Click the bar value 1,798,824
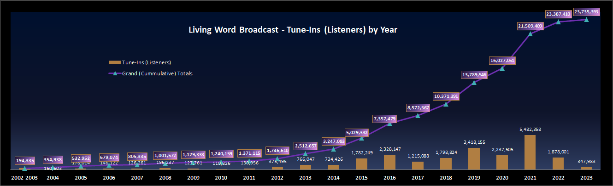The height and width of the screenshot is (186, 613). [446, 152]
